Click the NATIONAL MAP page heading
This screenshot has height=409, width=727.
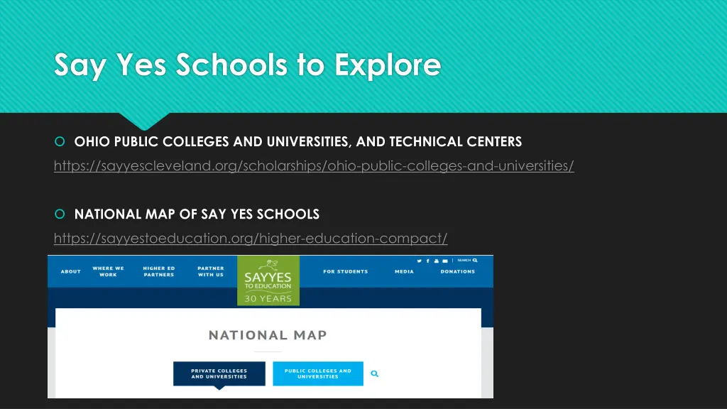[x=268, y=335]
